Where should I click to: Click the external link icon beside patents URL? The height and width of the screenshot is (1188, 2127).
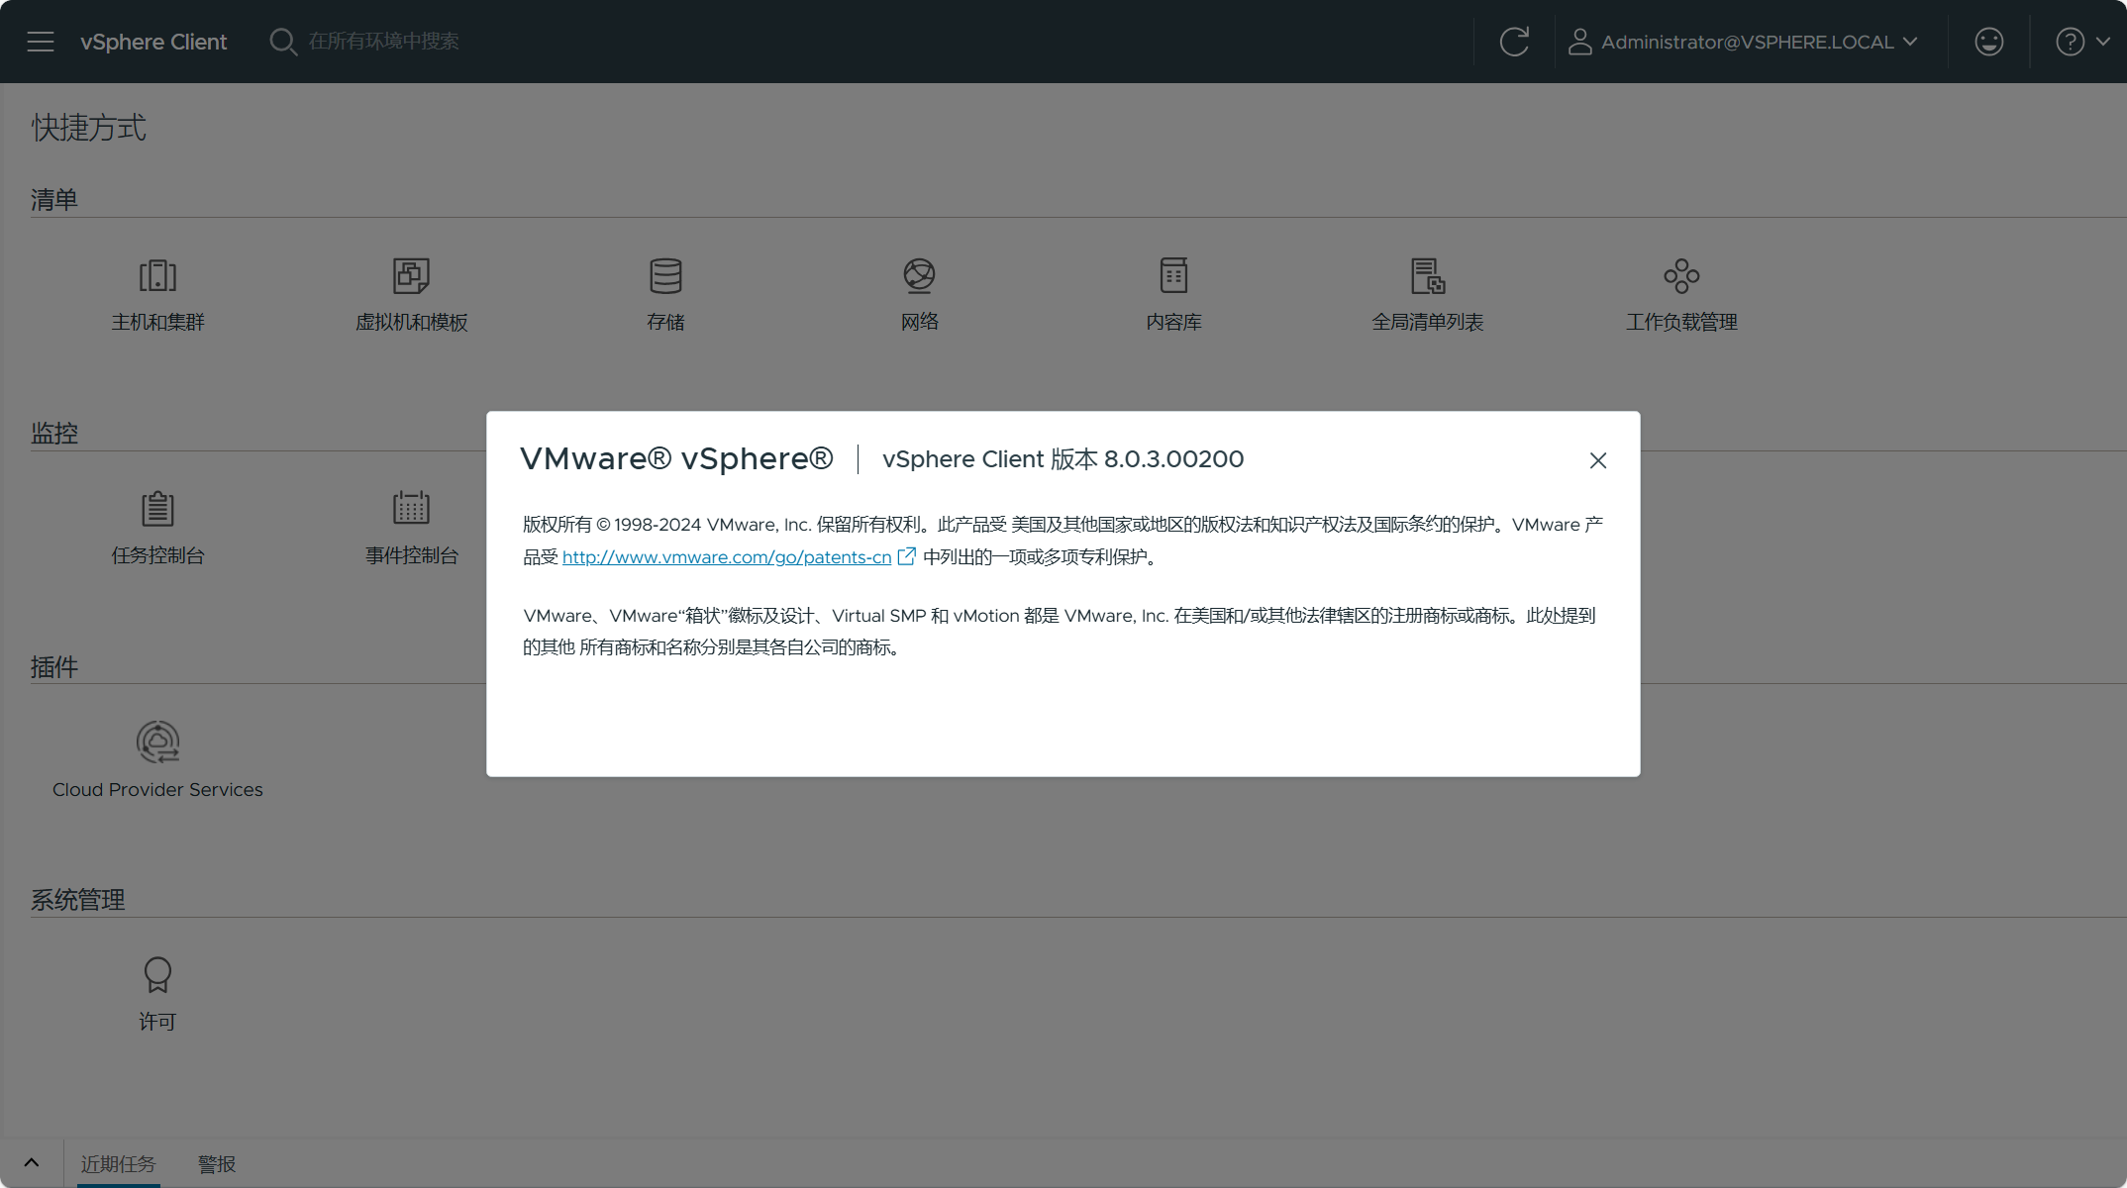pyautogui.click(x=906, y=556)
